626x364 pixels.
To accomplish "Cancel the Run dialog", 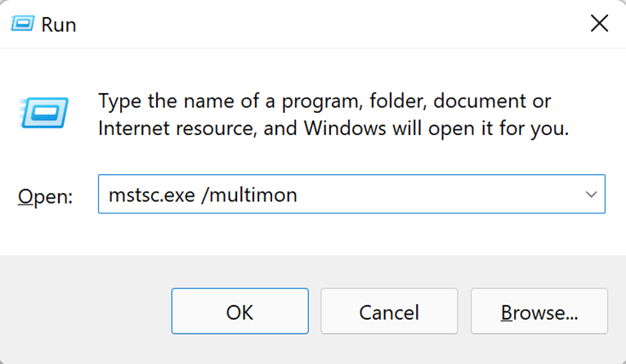I will 389,311.
